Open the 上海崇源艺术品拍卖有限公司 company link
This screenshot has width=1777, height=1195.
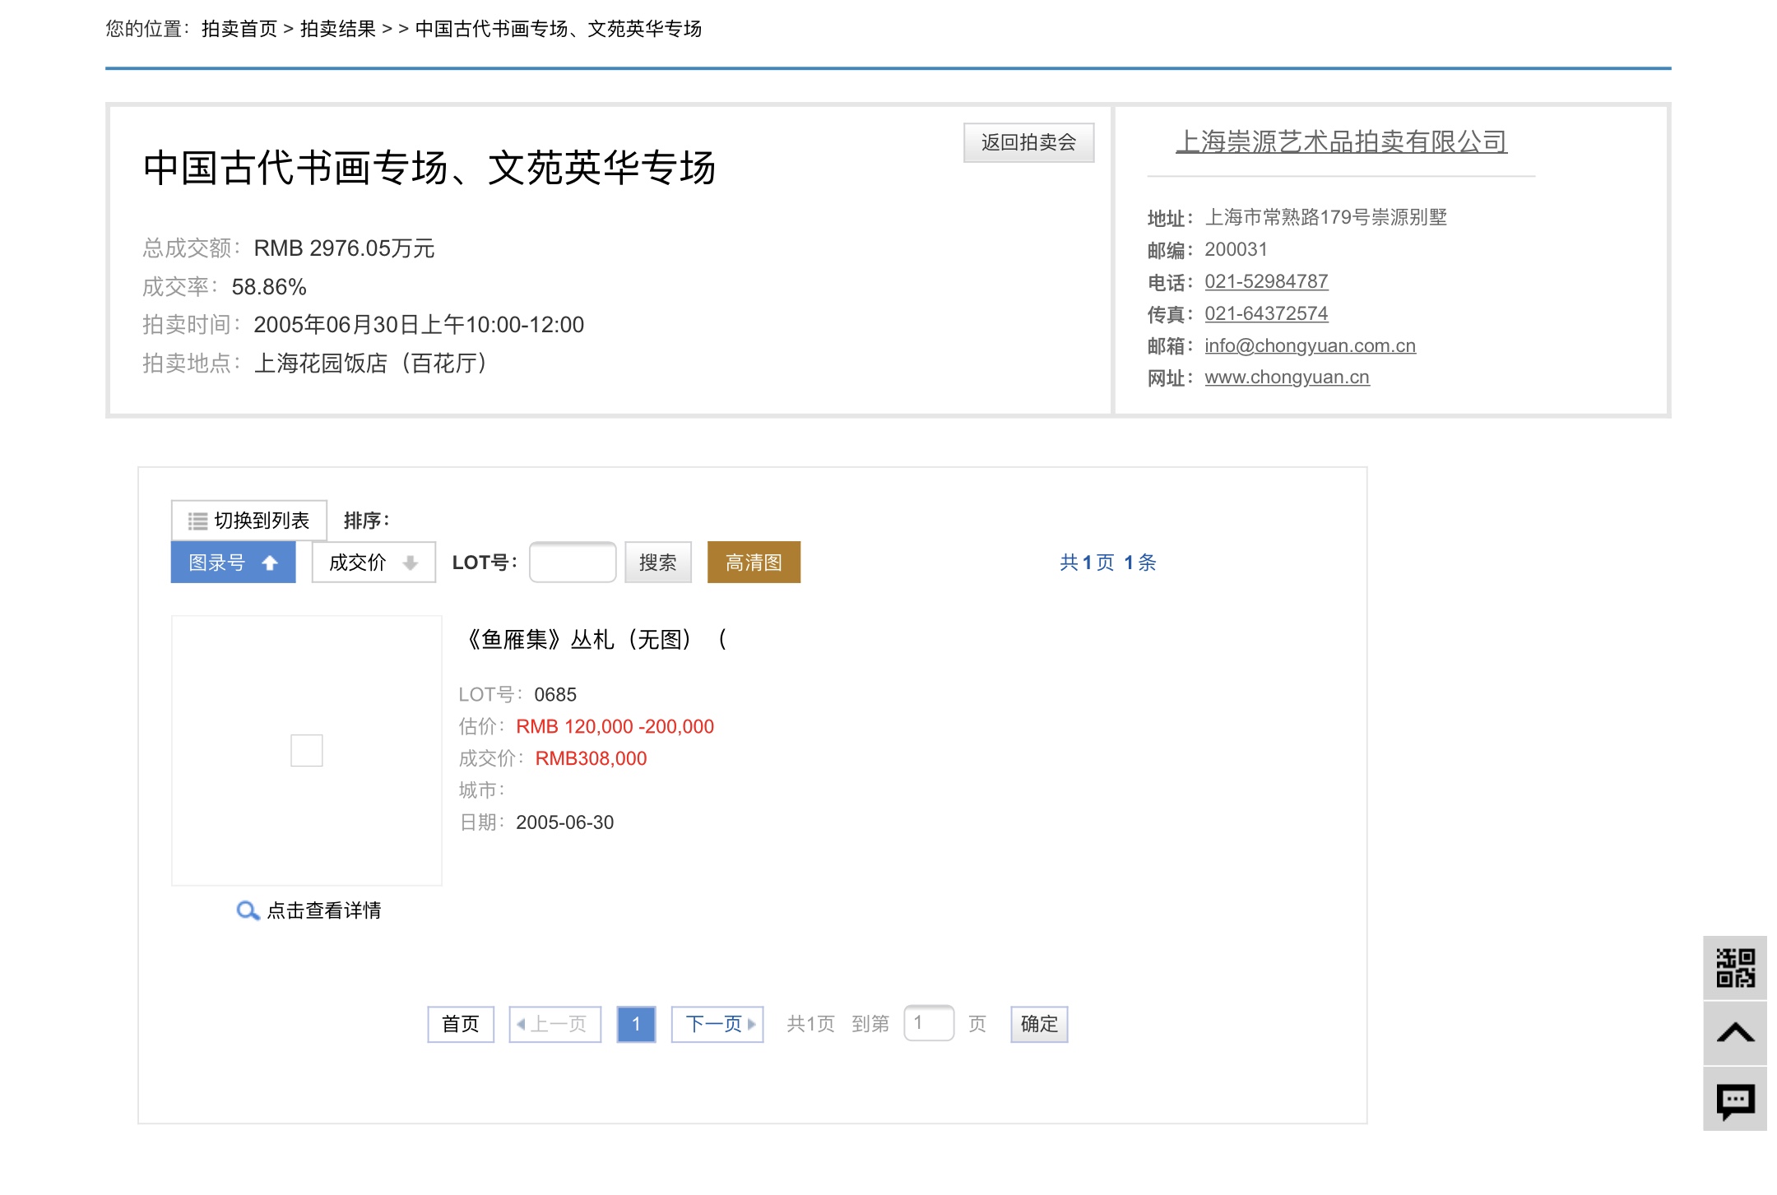point(1341,141)
